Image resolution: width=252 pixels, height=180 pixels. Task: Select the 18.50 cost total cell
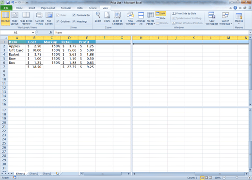click(34, 67)
